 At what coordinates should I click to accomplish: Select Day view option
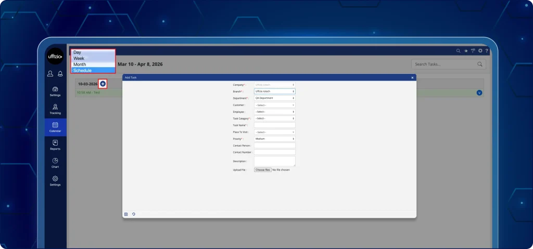pos(93,53)
